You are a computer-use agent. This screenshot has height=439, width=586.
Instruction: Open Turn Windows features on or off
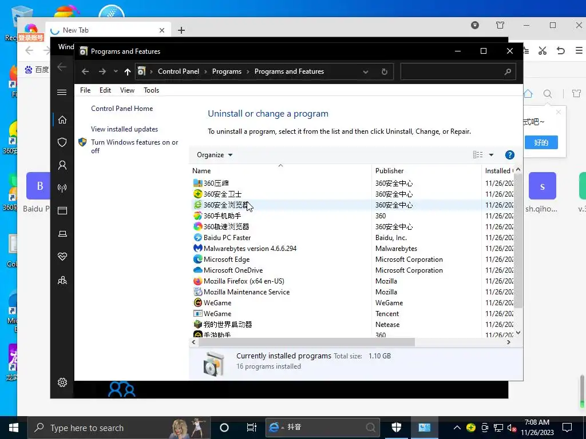coord(134,146)
